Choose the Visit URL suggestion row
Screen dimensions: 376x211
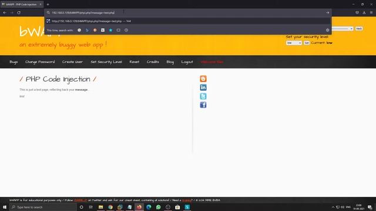(x=188, y=21)
